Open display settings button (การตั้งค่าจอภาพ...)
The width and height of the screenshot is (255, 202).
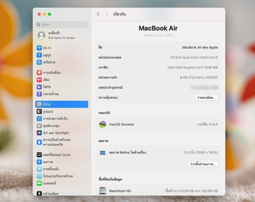point(203,164)
